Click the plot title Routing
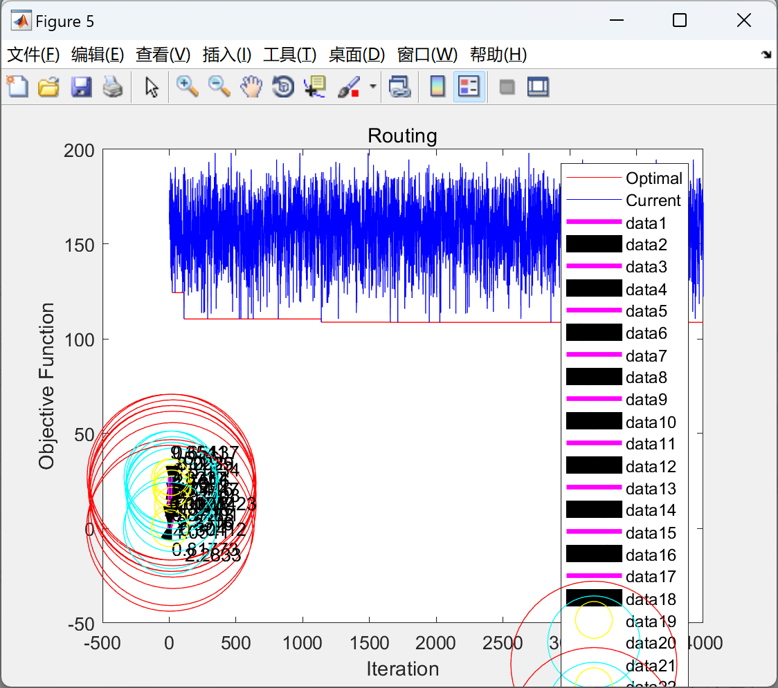This screenshot has height=688, width=778. coord(402,136)
